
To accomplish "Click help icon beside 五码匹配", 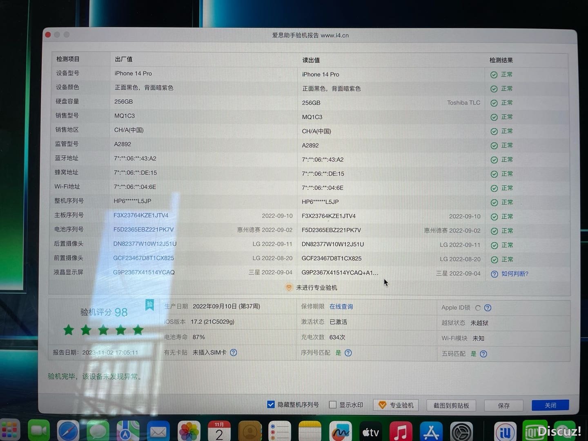I will tap(483, 354).
